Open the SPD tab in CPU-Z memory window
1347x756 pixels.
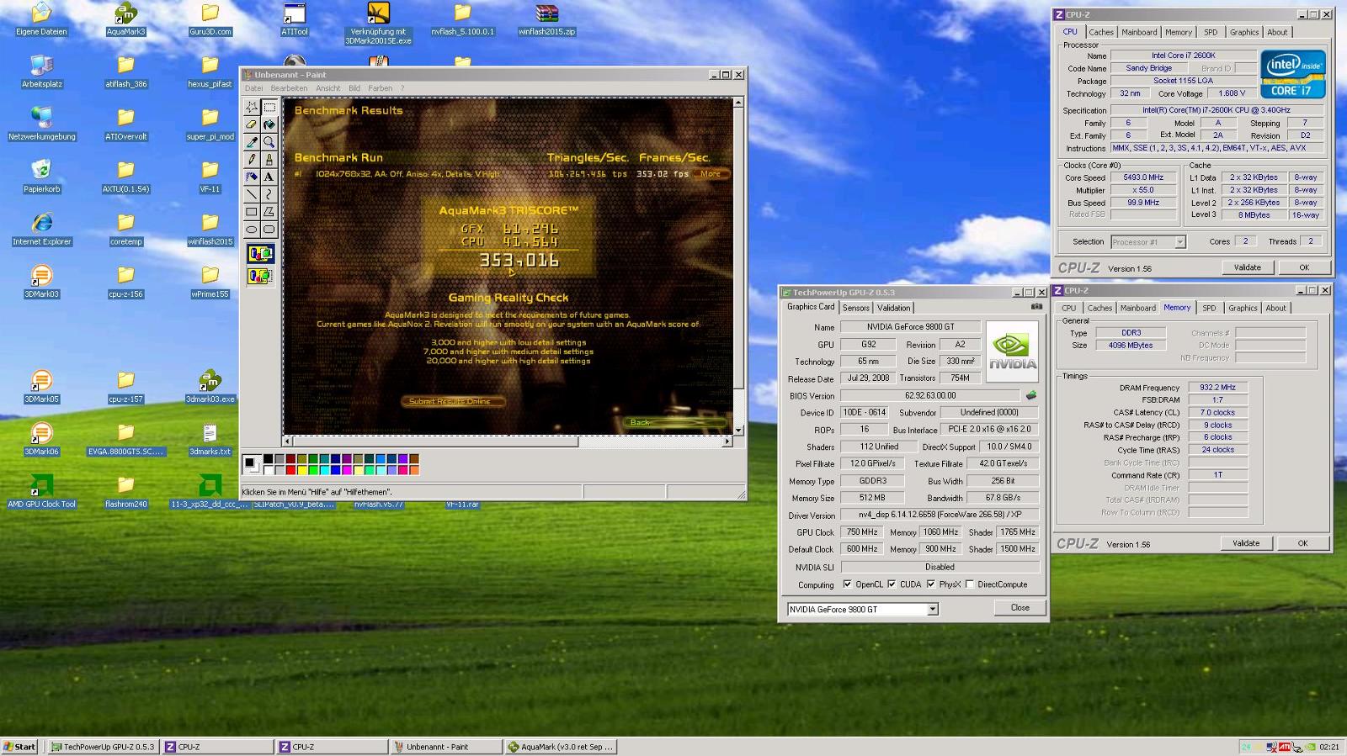click(x=1209, y=308)
